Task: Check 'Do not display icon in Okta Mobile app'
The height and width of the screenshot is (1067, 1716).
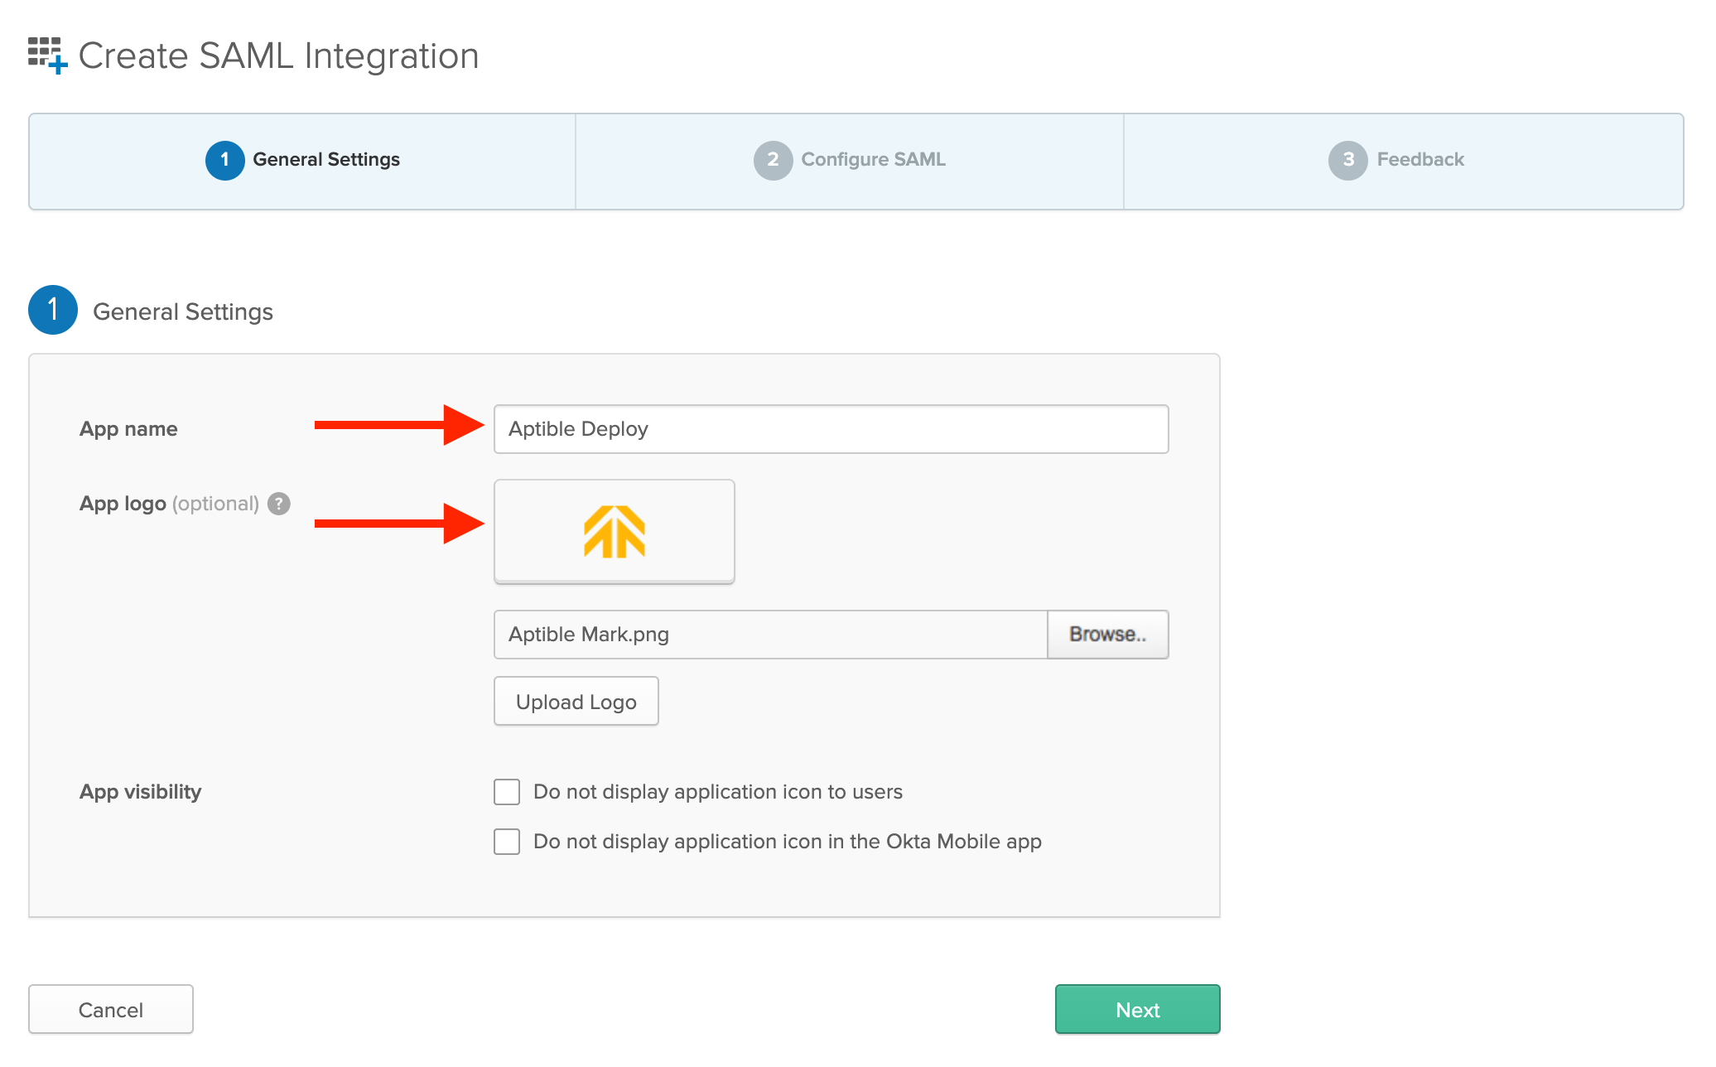Action: pos(507,842)
